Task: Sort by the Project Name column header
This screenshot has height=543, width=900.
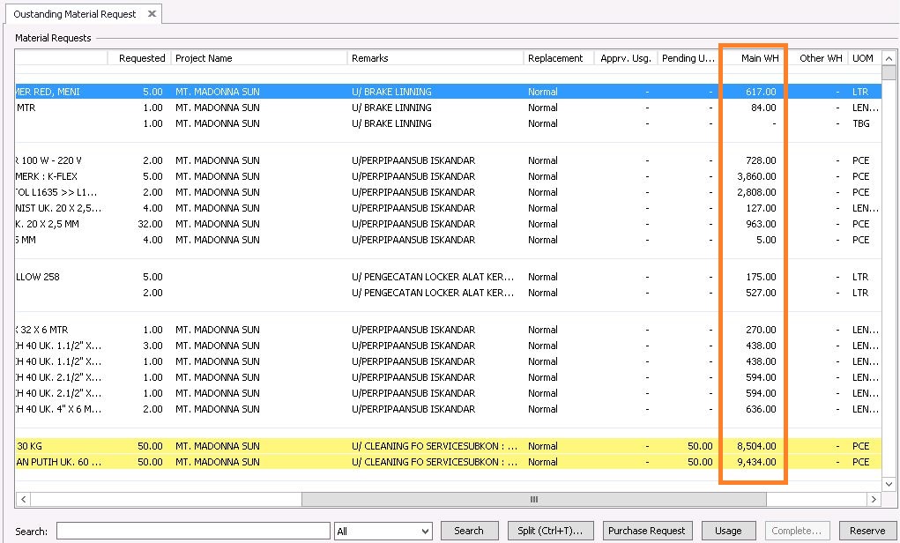Action: click(x=258, y=58)
